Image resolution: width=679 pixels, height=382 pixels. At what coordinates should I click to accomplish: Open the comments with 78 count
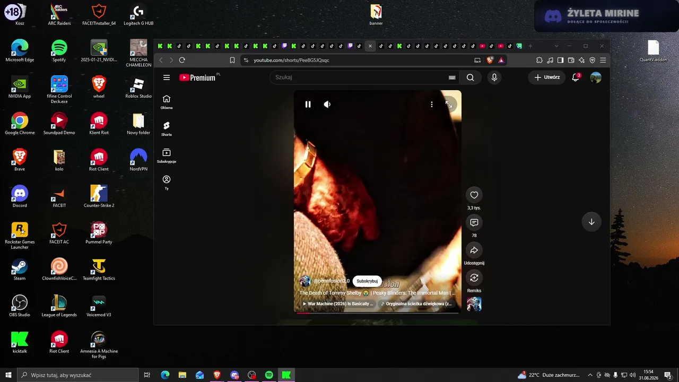(x=474, y=223)
